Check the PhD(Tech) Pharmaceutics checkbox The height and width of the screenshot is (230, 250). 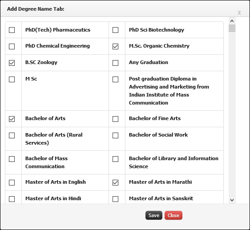(x=12, y=30)
